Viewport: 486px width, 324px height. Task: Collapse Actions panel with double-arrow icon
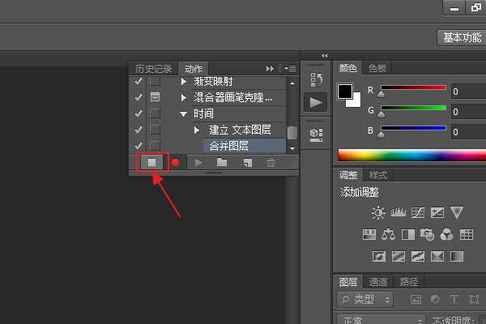click(x=270, y=69)
